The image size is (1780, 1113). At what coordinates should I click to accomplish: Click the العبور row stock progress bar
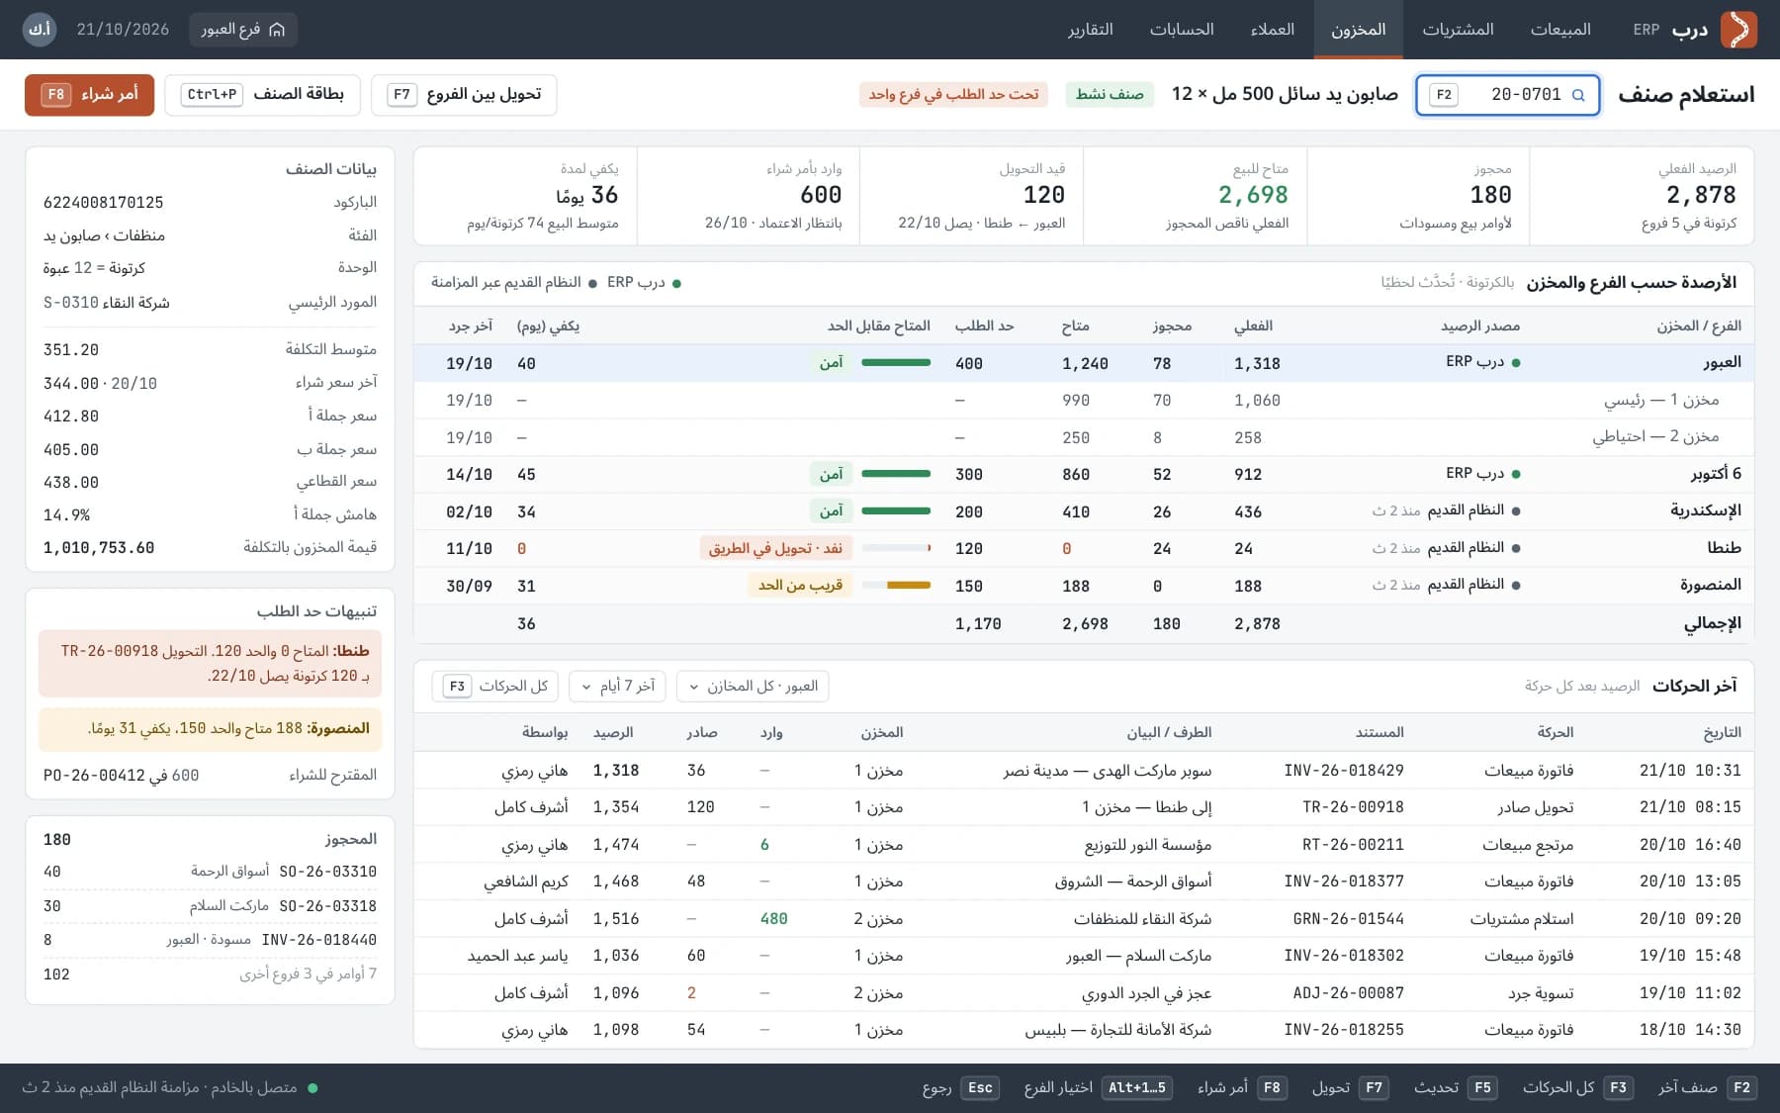896,363
